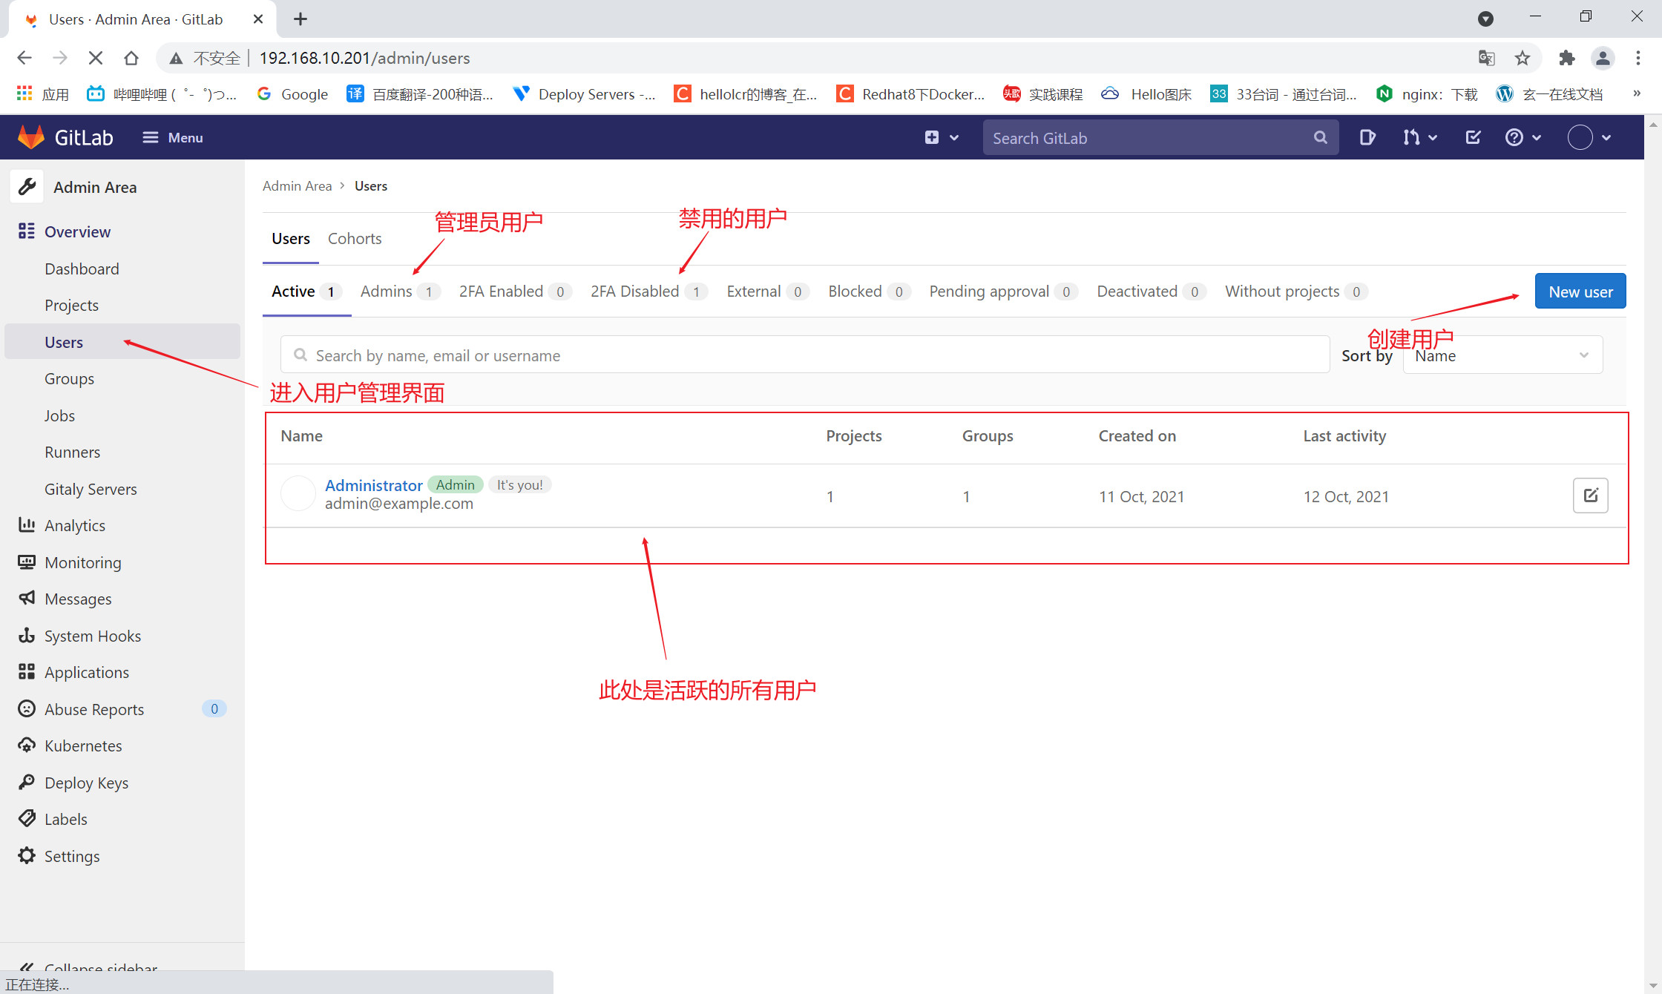Image resolution: width=1662 pixels, height=994 pixels.
Task: Open the Administrator user link
Action: point(373,485)
